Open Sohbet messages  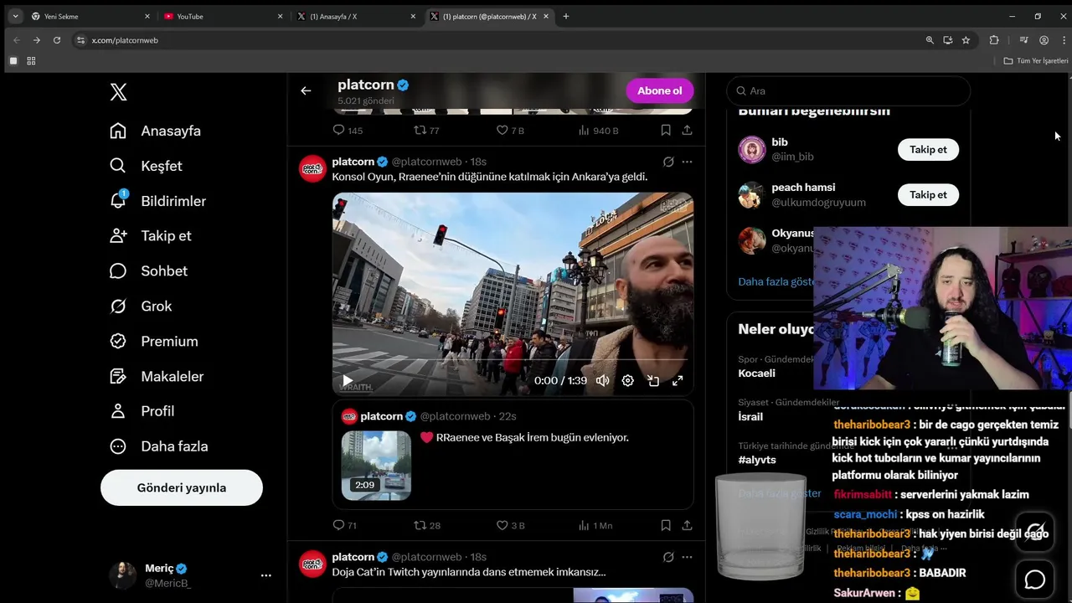coord(148,271)
